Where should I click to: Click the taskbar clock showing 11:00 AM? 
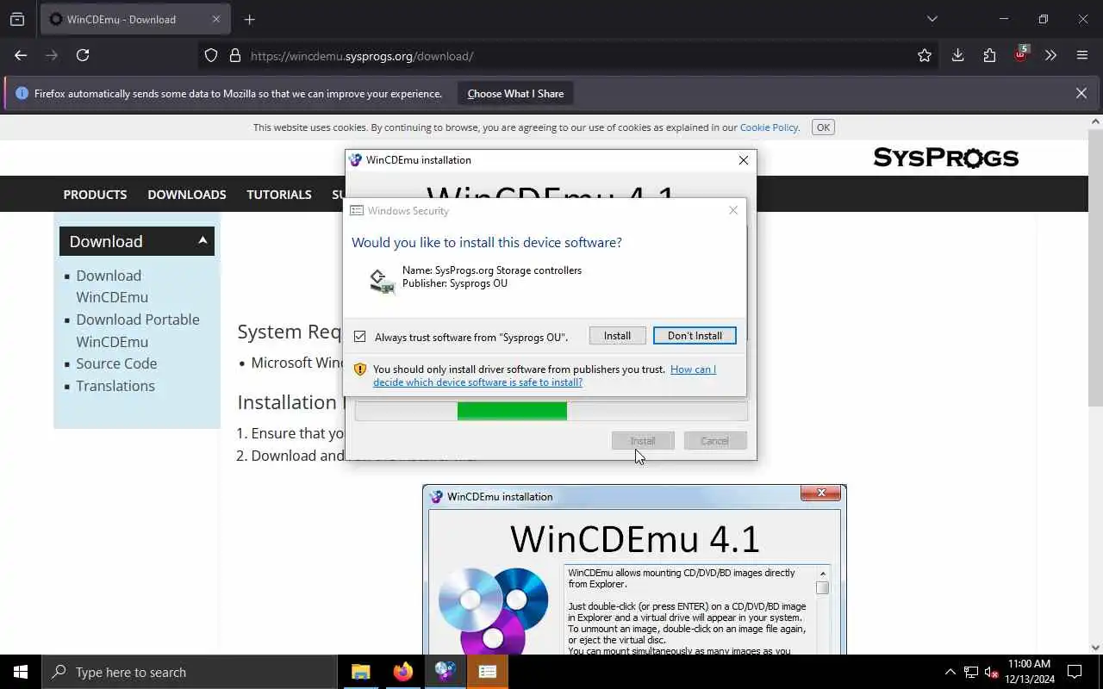[1030, 672]
